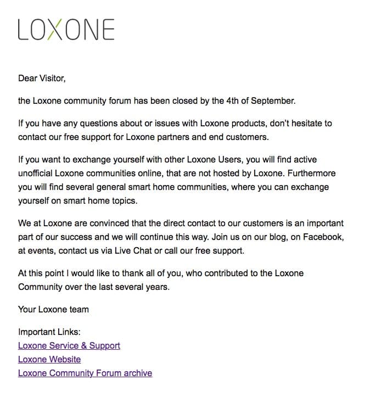Click the line starting 'At this point I would like'
The height and width of the screenshot is (397, 370).
(x=161, y=273)
